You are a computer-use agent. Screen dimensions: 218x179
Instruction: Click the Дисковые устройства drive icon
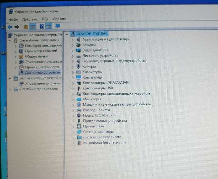click(78, 56)
